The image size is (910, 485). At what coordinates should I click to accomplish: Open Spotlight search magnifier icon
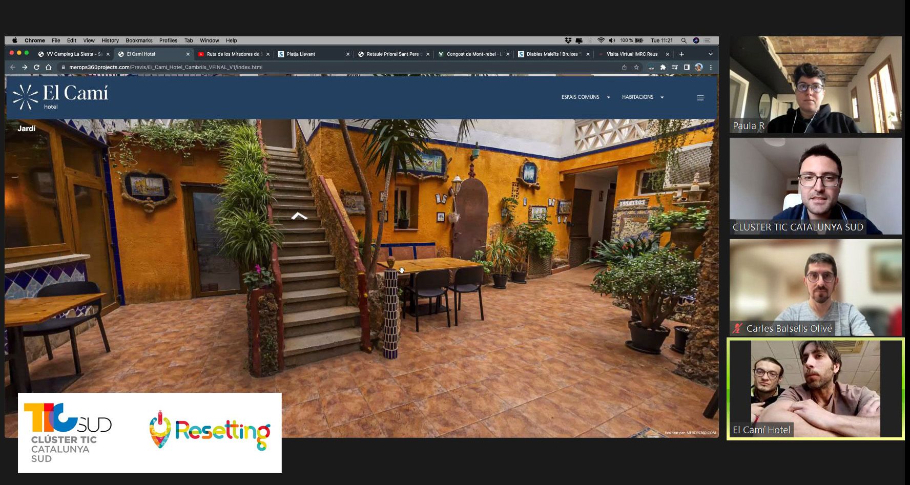[x=684, y=40]
